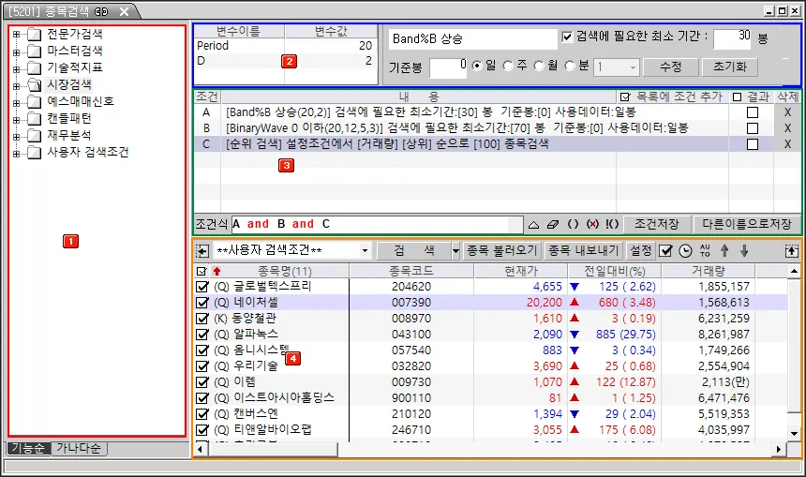Expand the 마스터검색 tree node

click(17, 52)
